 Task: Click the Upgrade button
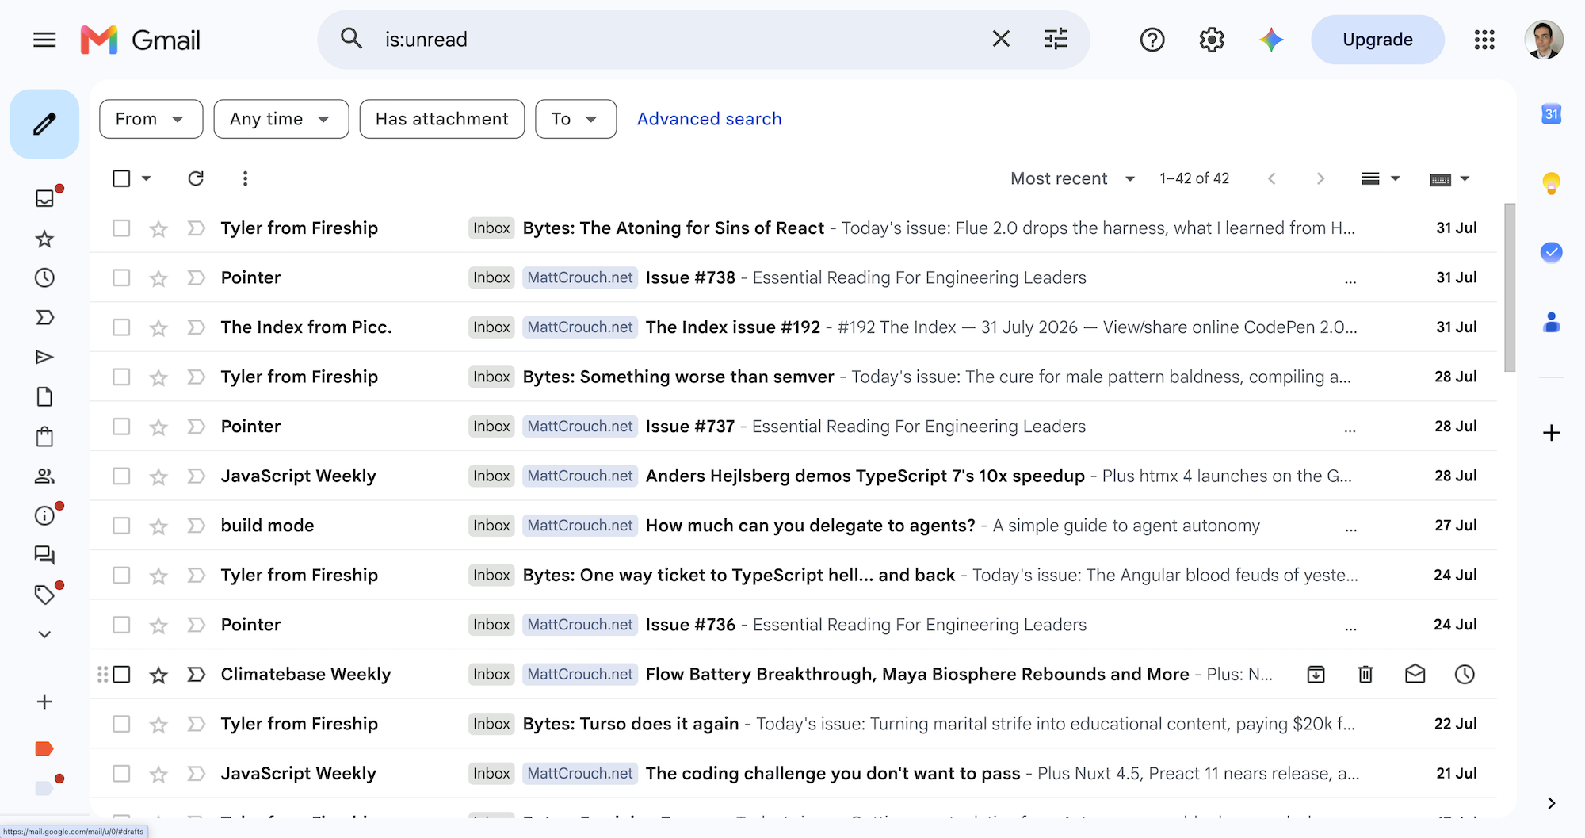click(1377, 40)
